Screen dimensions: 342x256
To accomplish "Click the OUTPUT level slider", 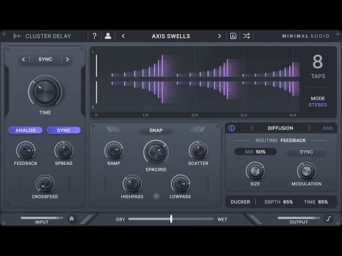I will [299, 218].
